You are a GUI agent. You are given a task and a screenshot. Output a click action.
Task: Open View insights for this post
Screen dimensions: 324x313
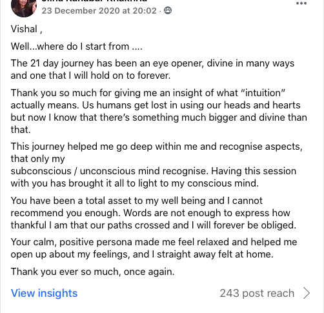click(x=44, y=293)
